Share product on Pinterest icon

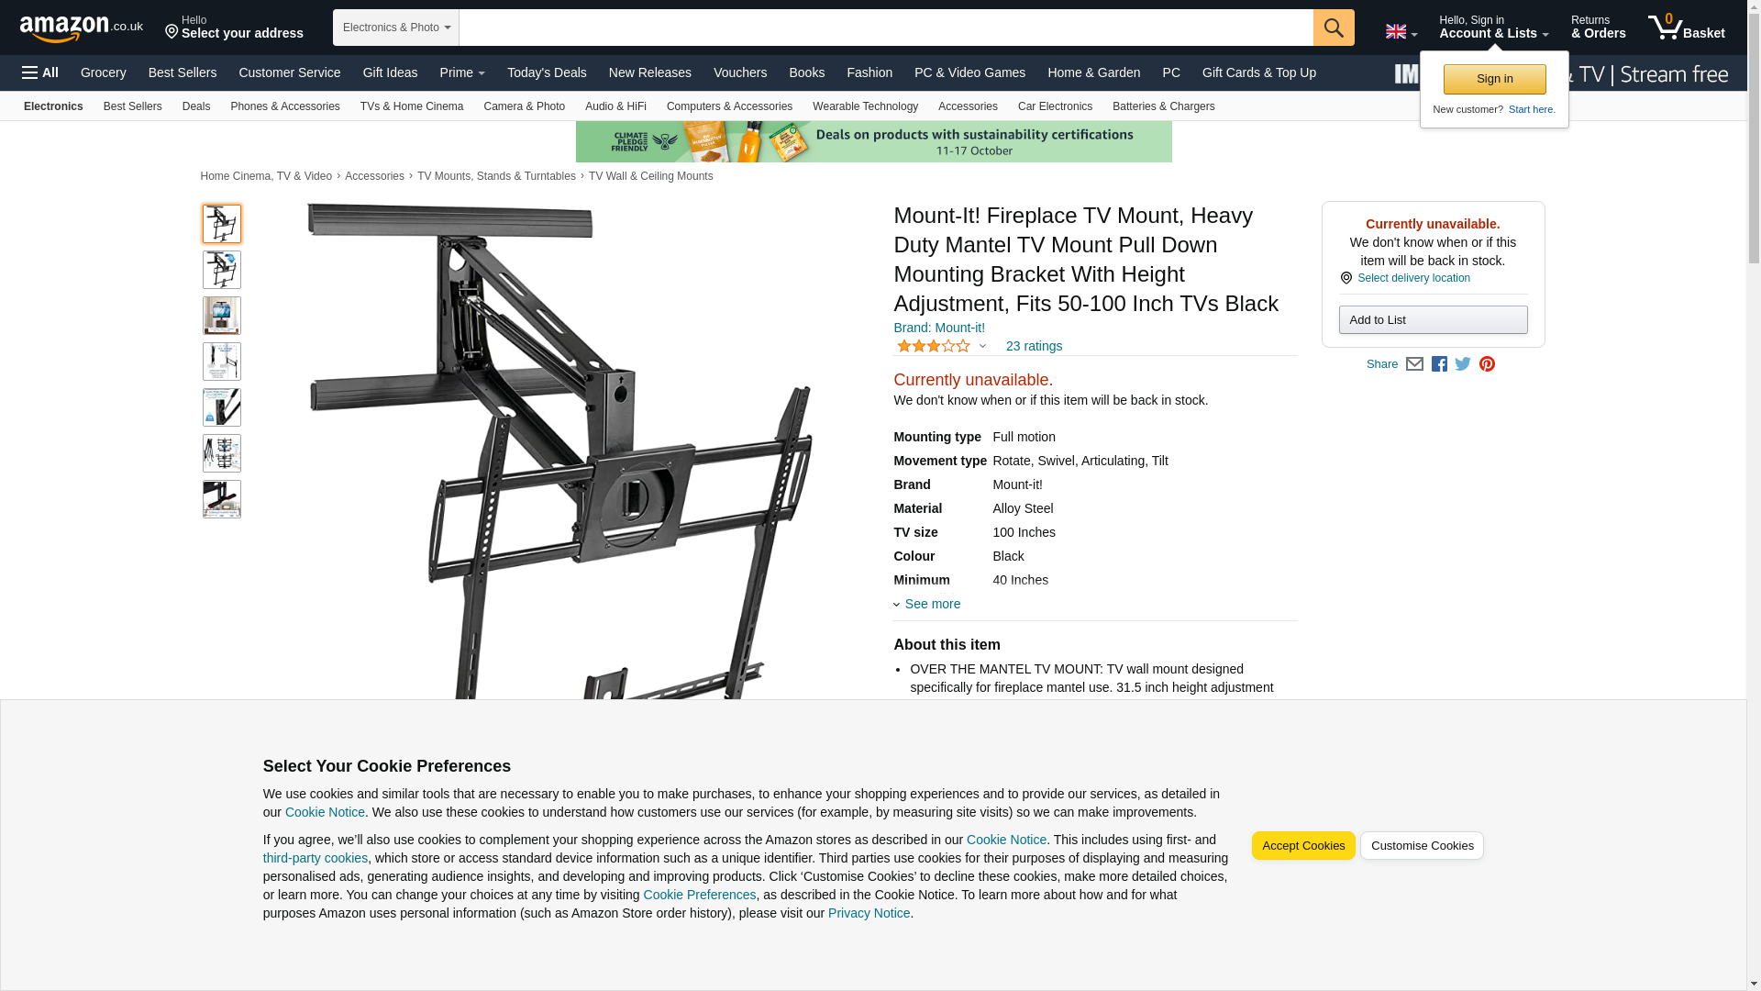tap(1487, 364)
